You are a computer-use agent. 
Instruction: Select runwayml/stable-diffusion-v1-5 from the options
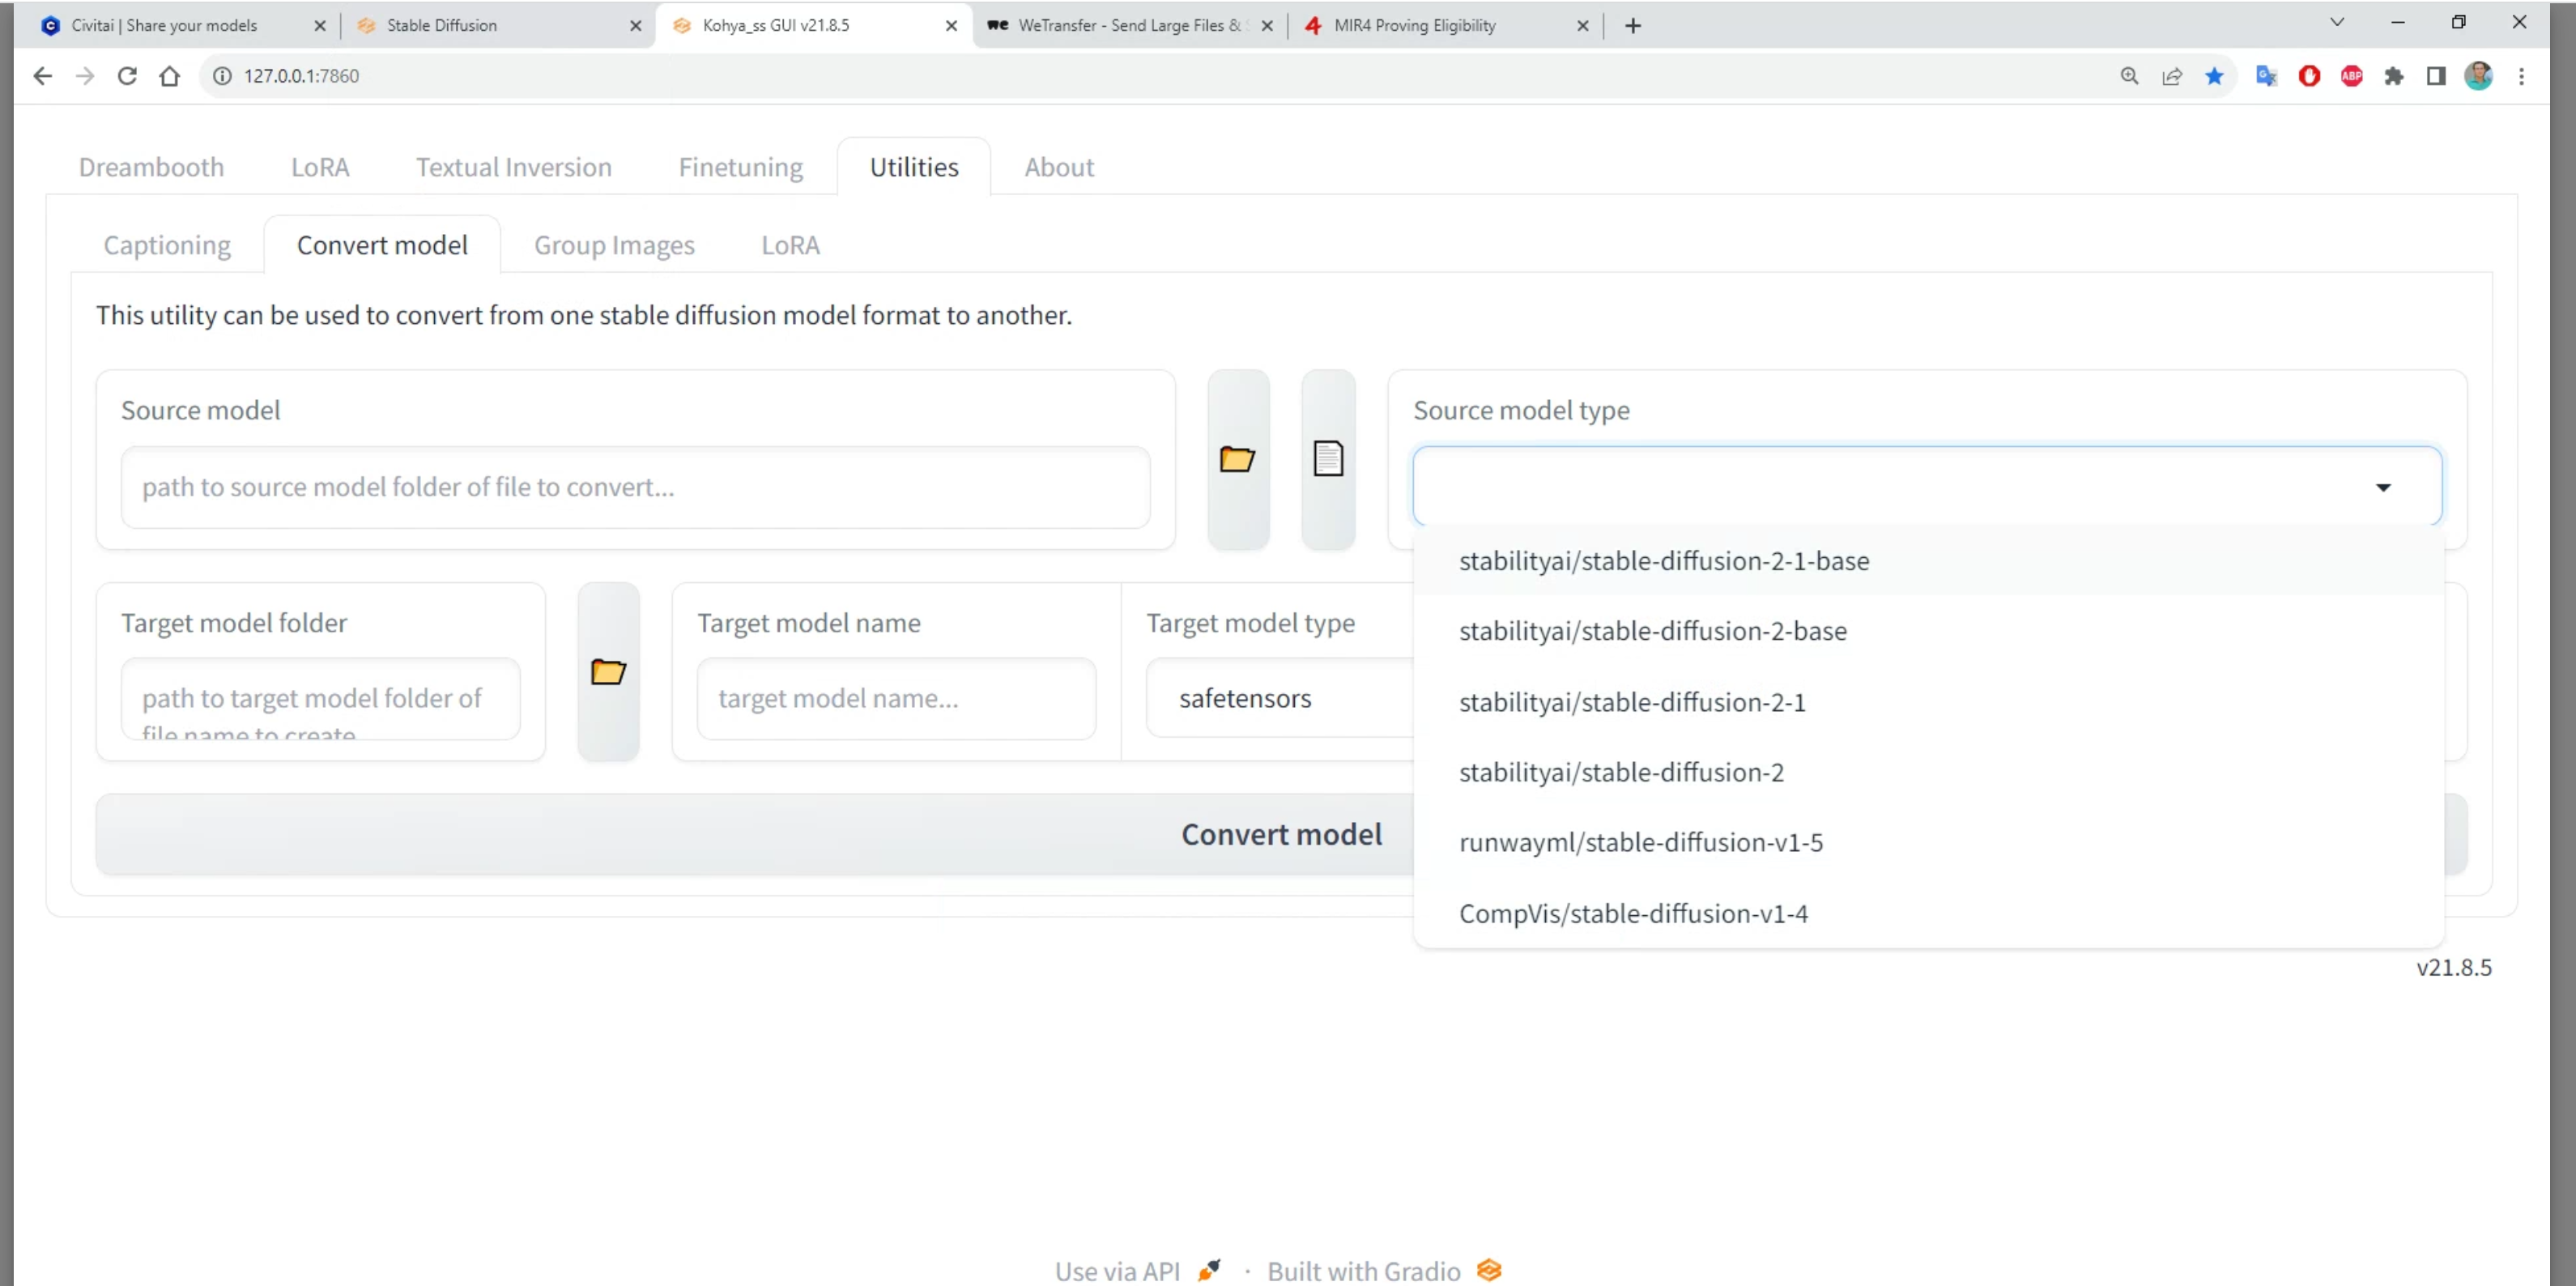[x=1640, y=842]
